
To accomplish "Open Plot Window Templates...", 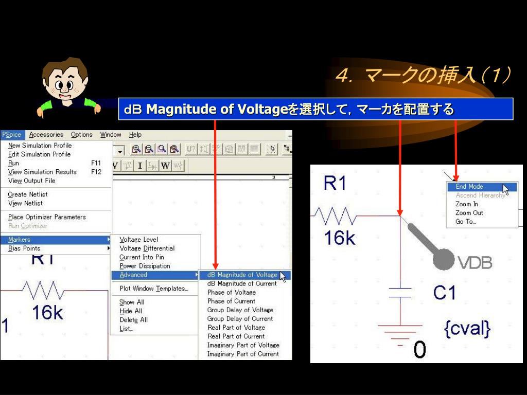I will (155, 289).
